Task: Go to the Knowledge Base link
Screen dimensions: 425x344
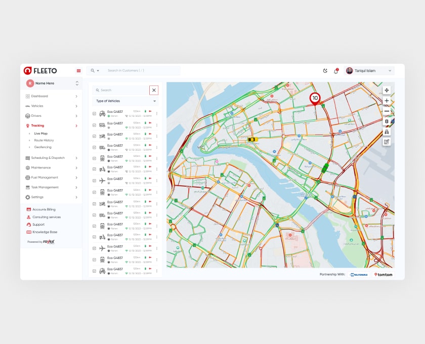Action: [x=45, y=232]
